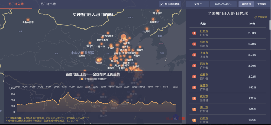This screenshot has width=271, height=125.
Task: Open the 深圳市 link in the ranking
Action: [x=204, y=64]
